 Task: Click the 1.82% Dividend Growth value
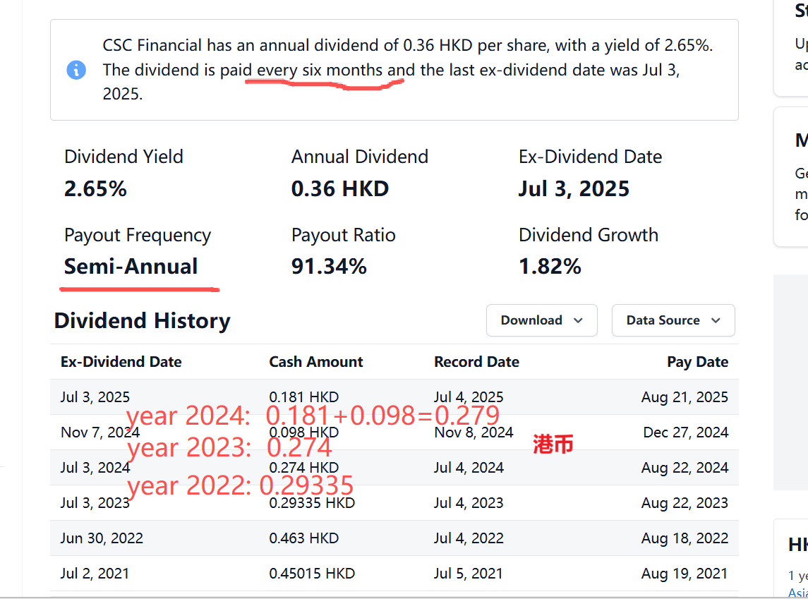coord(550,267)
